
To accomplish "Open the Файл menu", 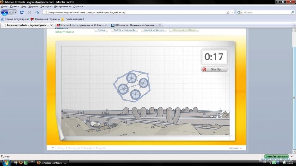I will pos(4,6).
